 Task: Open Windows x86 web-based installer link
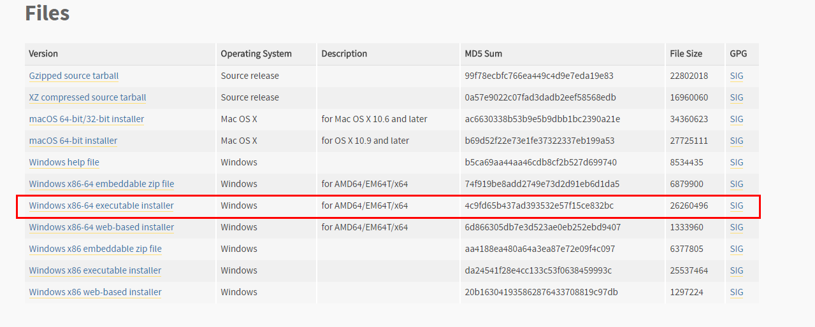(x=96, y=292)
